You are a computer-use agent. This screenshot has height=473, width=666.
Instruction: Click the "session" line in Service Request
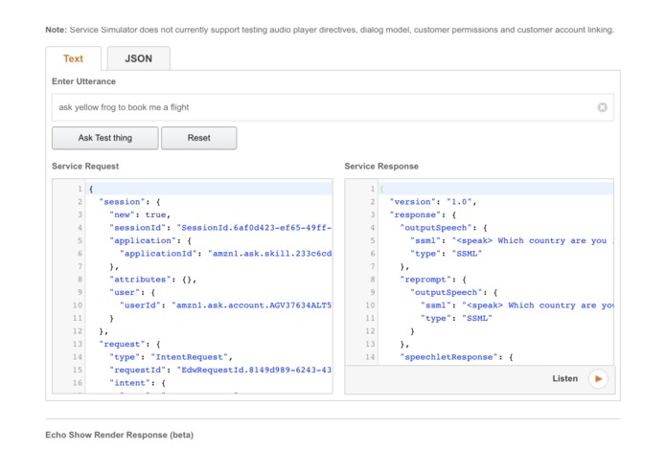click(129, 202)
